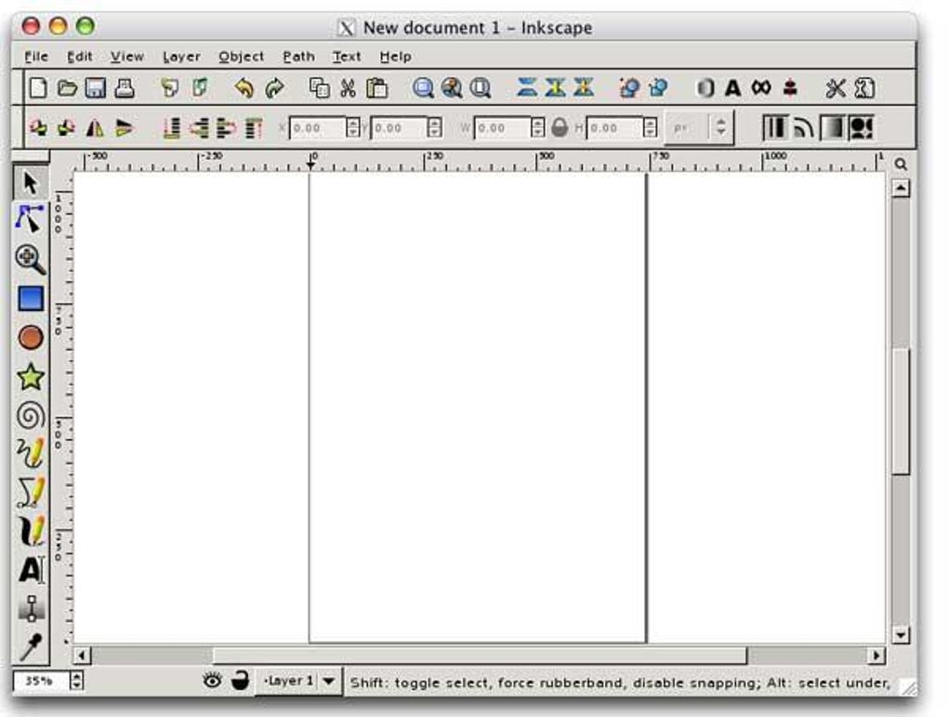948x717 pixels.
Task: Toggle the Layer 1 lock icon
Action: 240,681
